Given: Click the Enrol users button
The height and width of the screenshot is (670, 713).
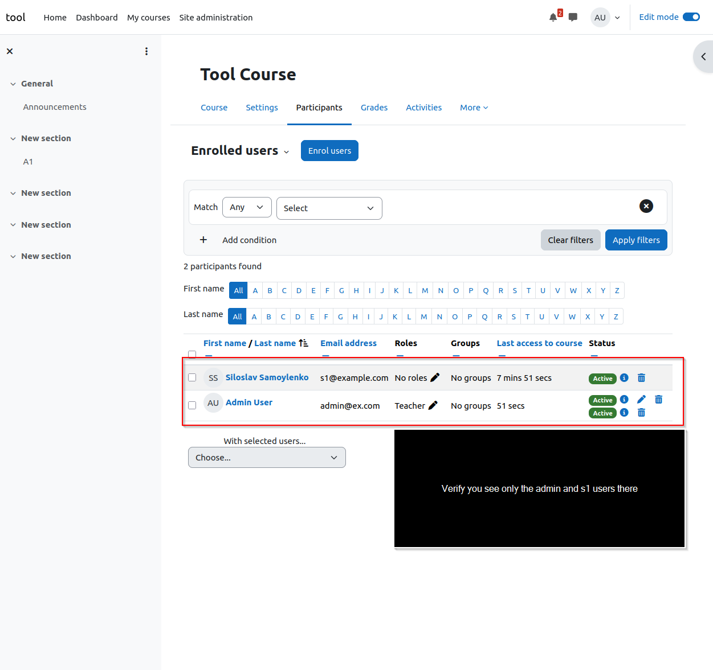Looking at the screenshot, I should coord(329,151).
